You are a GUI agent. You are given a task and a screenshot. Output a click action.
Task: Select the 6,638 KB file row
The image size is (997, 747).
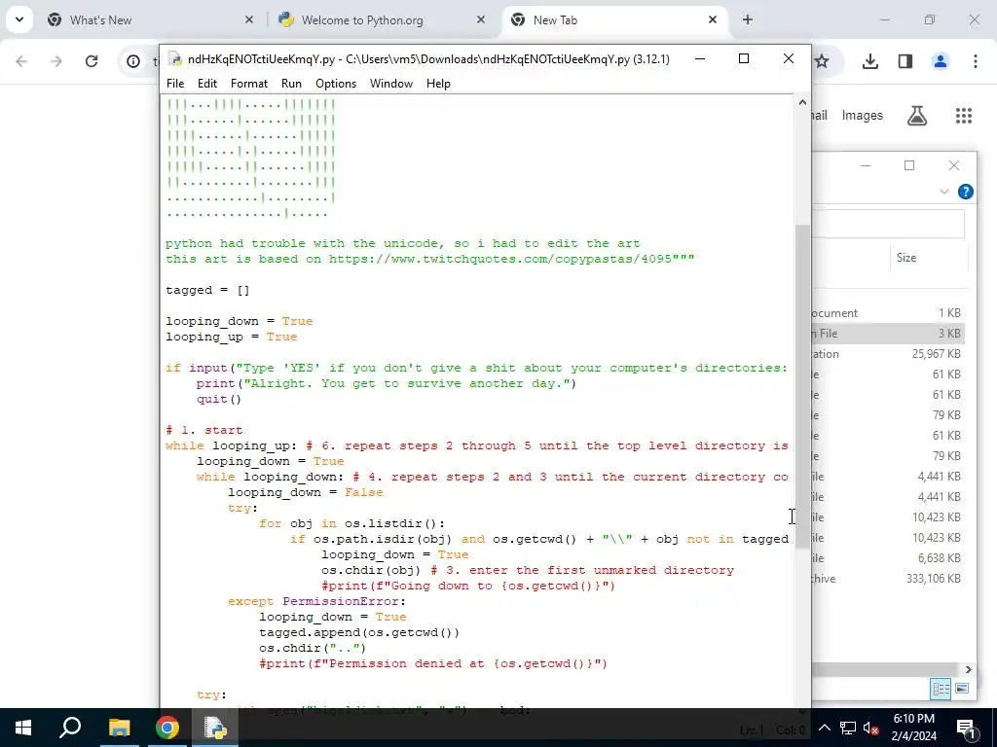(888, 558)
